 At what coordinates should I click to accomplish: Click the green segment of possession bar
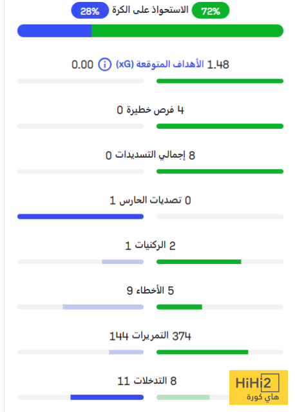coord(187,31)
